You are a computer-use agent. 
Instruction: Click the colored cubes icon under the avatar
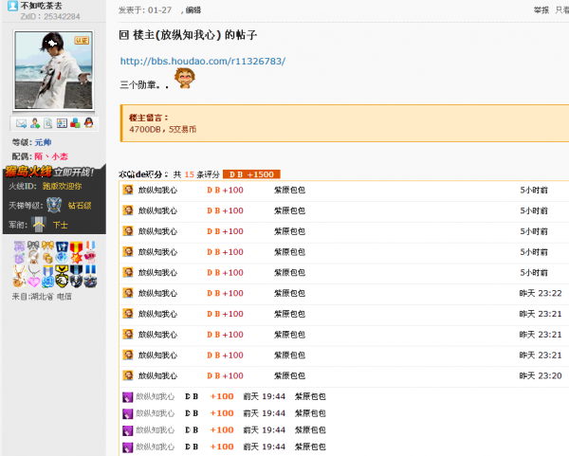pyautogui.click(x=75, y=123)
